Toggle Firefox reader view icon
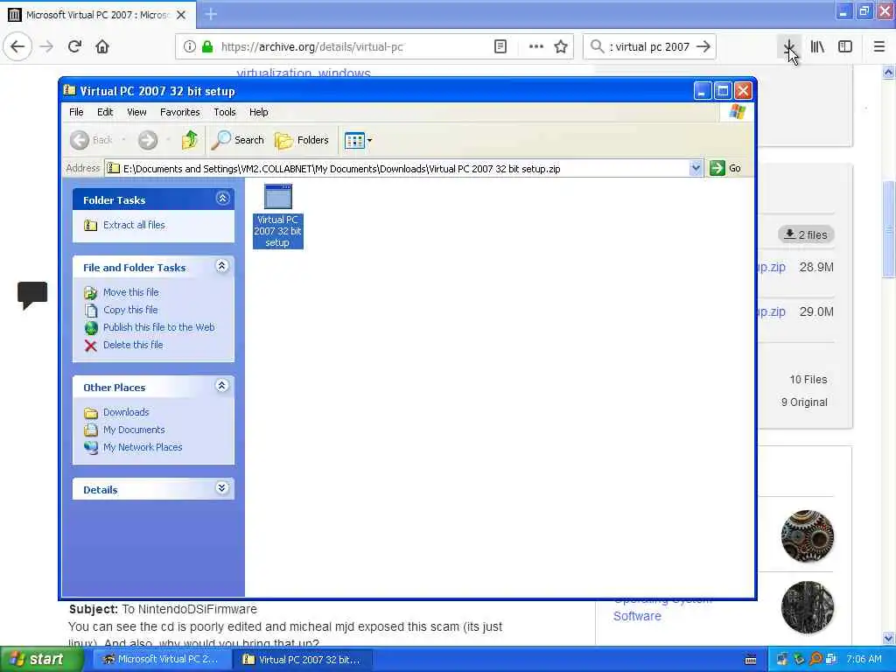Screen dimensions: 896x672 500,46
